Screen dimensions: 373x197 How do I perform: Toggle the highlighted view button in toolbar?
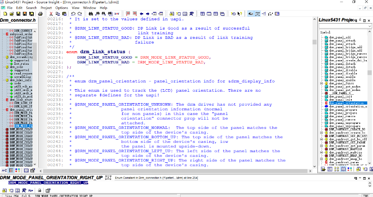251,14
